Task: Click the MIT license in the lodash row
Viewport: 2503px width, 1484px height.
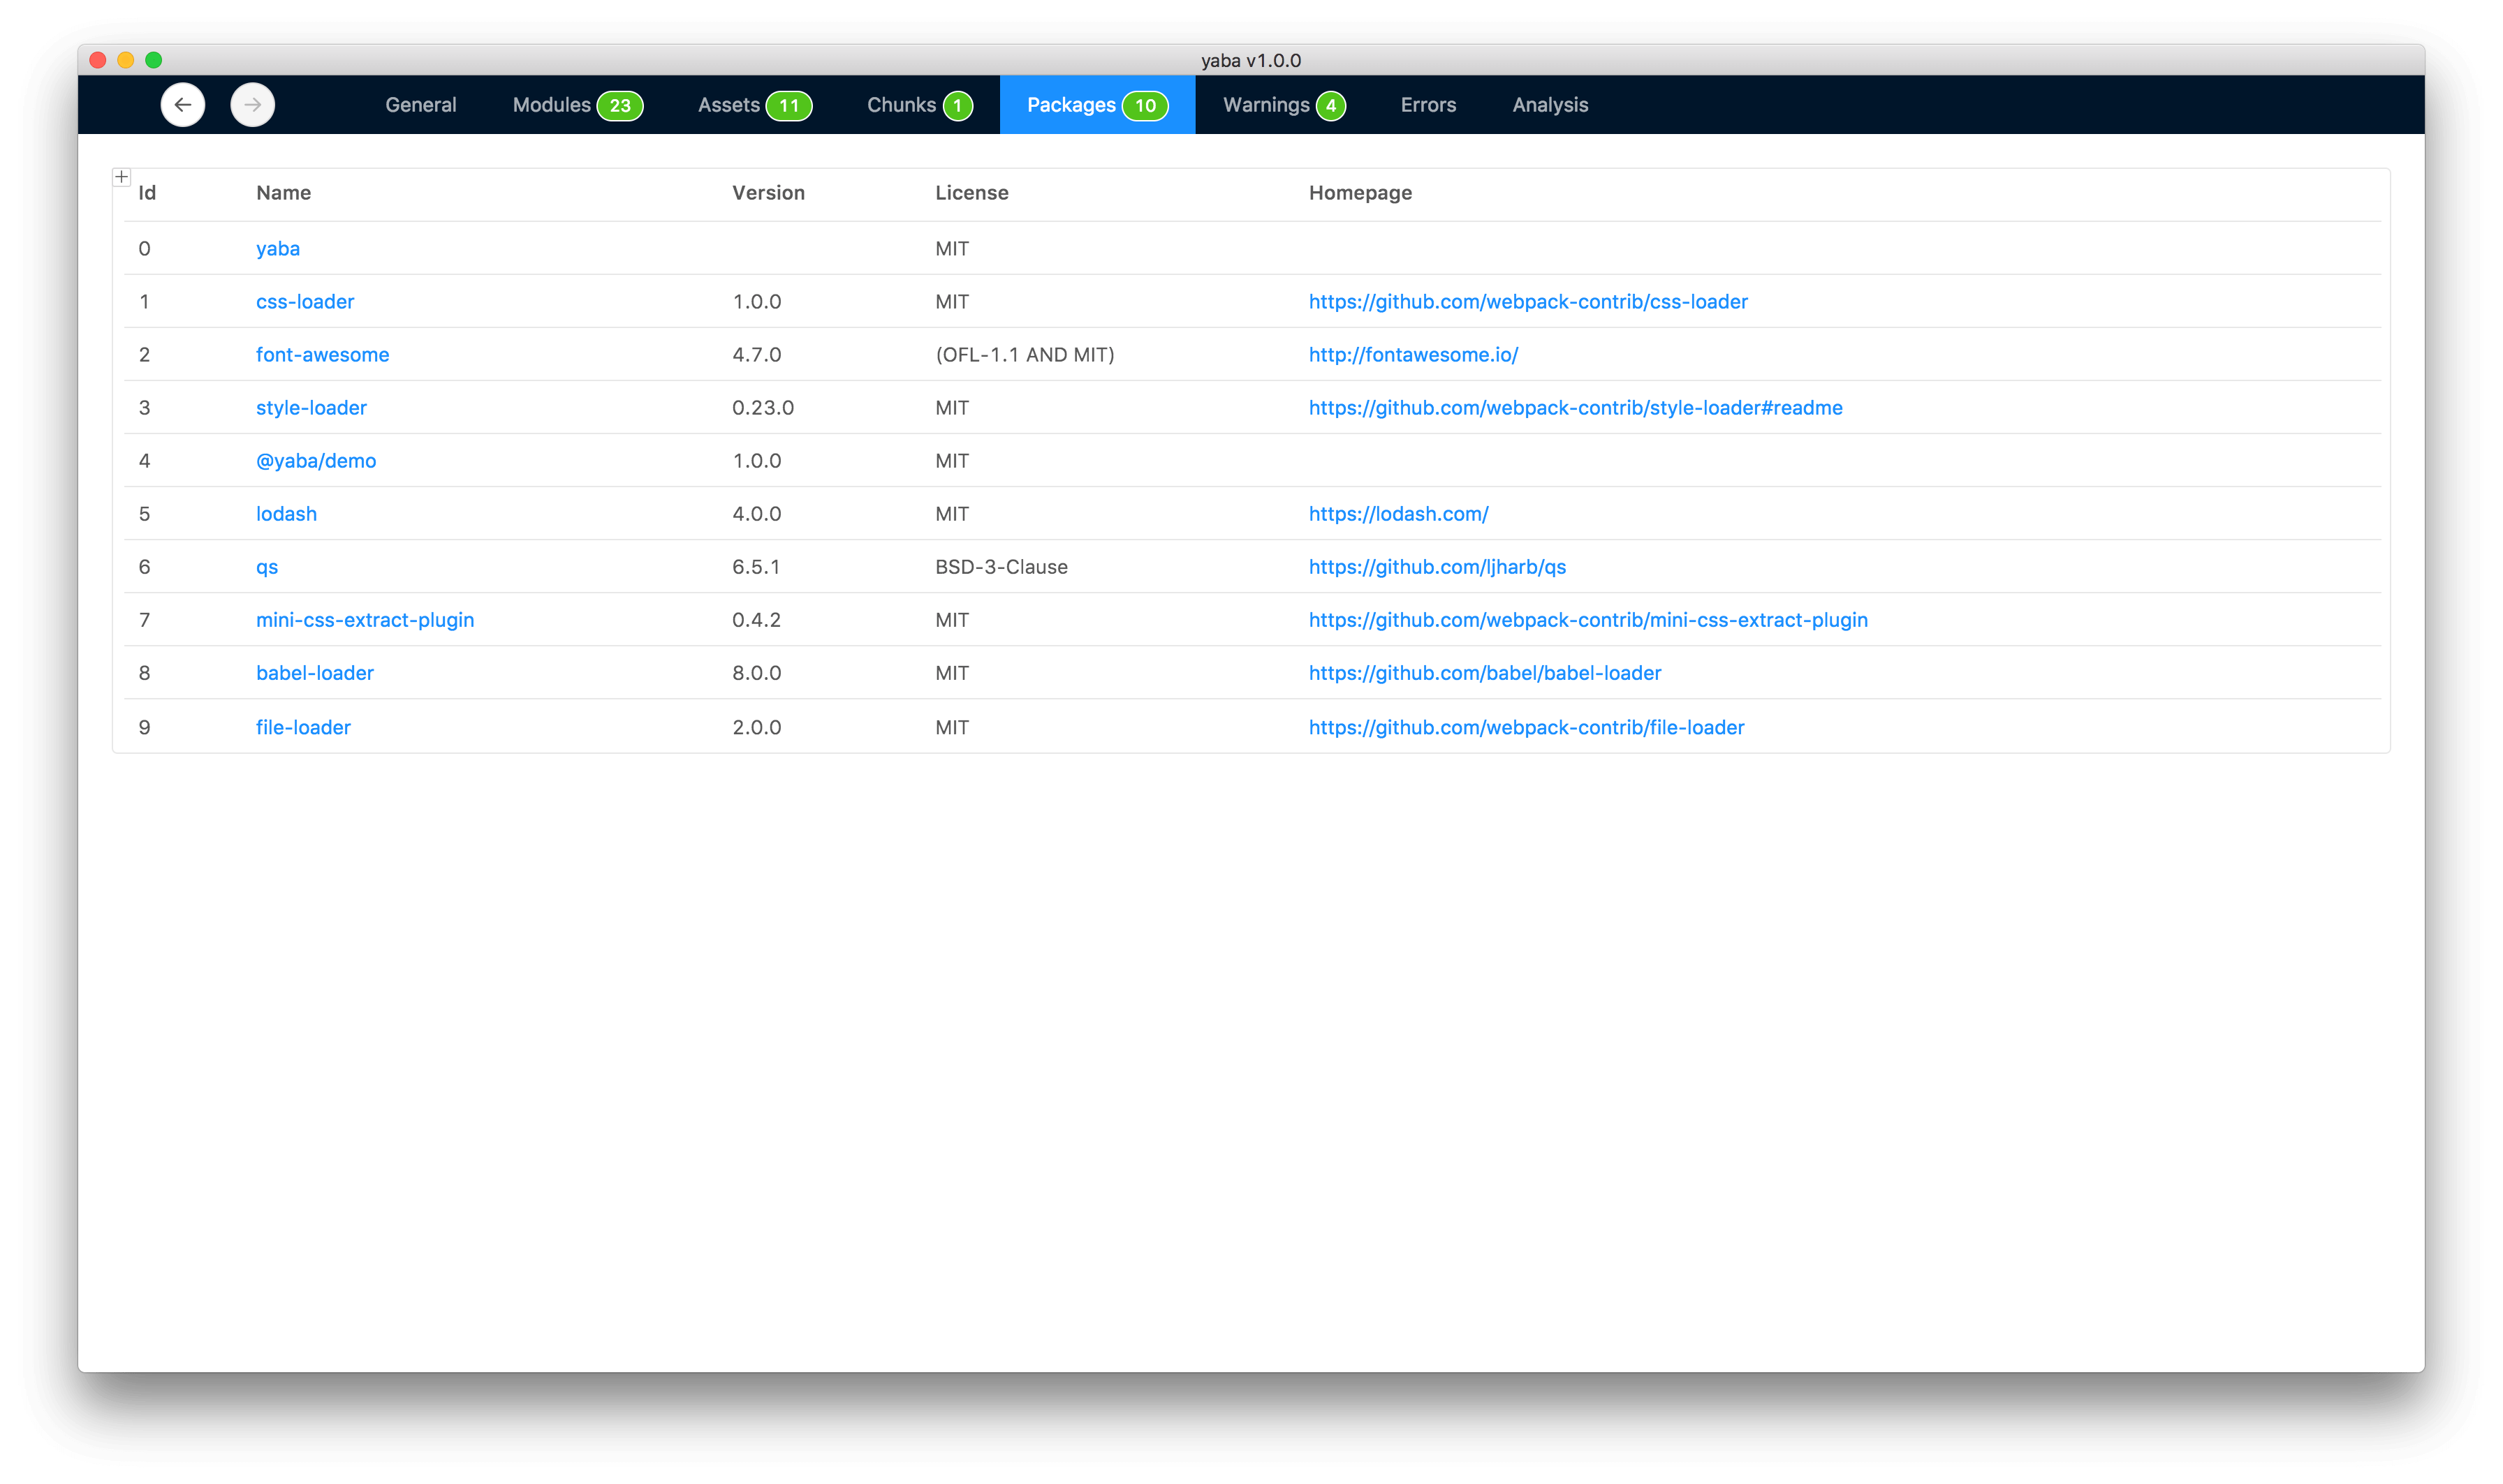Action: tap(951, 513)
